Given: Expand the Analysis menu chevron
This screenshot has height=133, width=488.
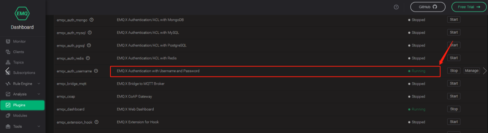Looking at the screenshot, I should (x=39, y=94).
